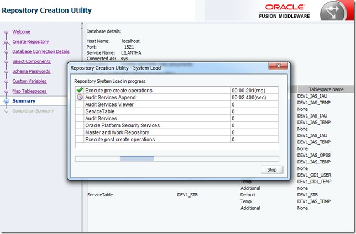Viewport: 356px width, 234px height.
Task: Click the clock icon beside Audit Services Append
Action: point(80,97)
